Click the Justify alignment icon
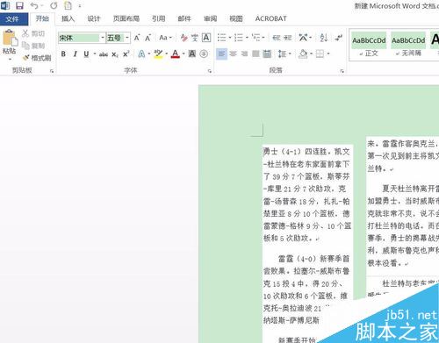 (x=255, y=54)
